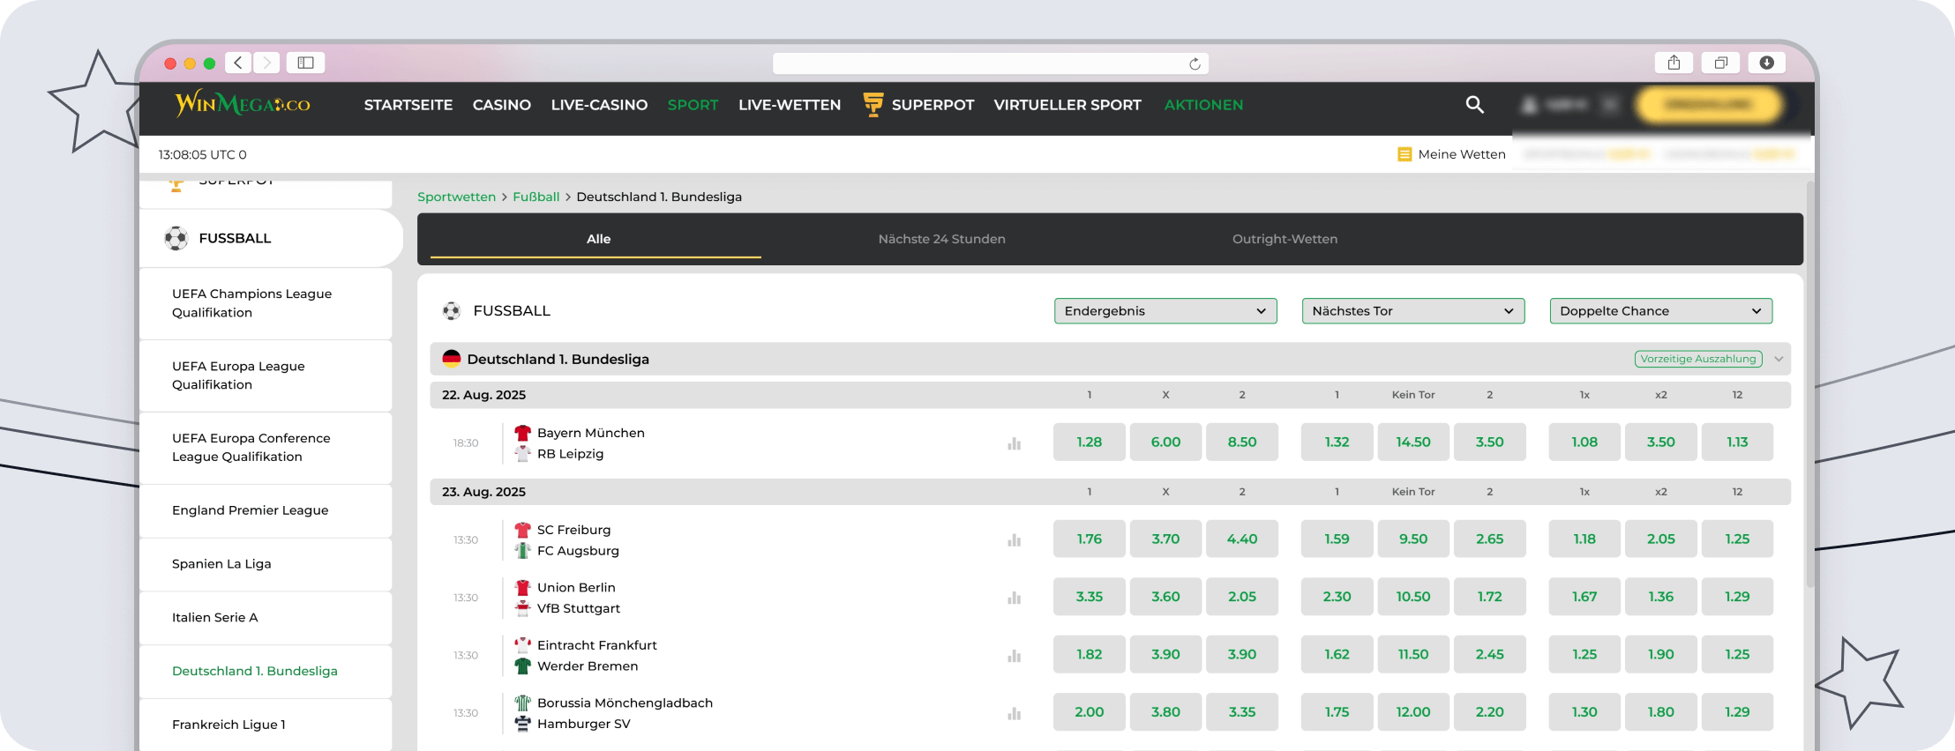Open the Nächstes Tor market dropdown

(1413, 311)
